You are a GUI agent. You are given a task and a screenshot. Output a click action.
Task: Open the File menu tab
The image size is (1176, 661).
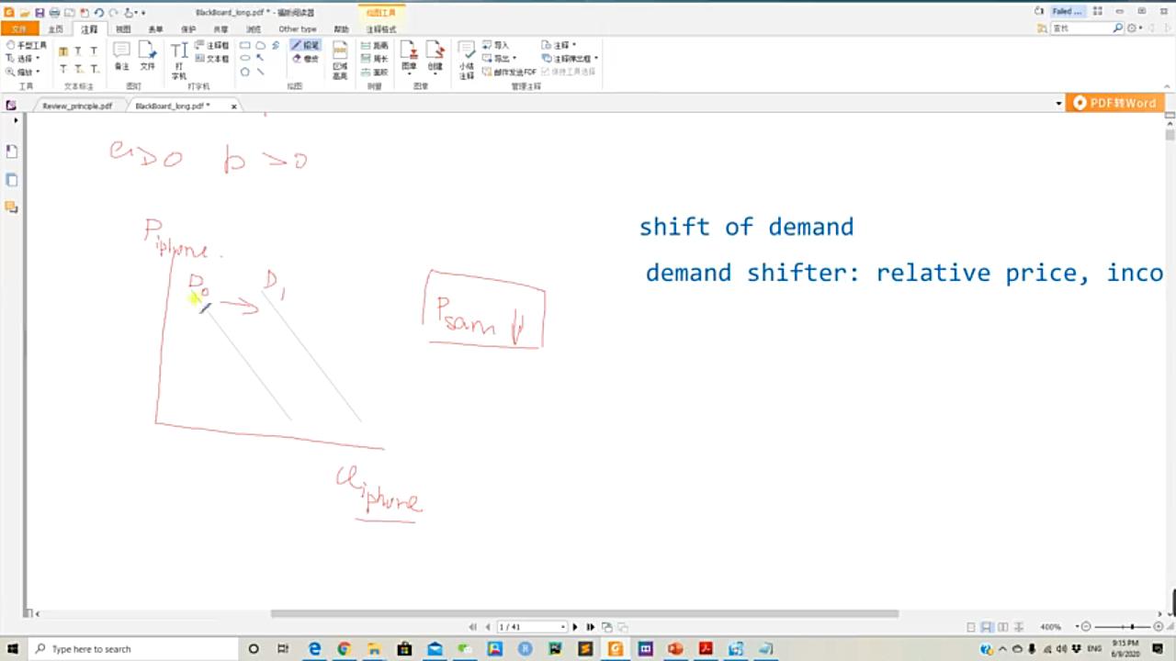[18, 29]
